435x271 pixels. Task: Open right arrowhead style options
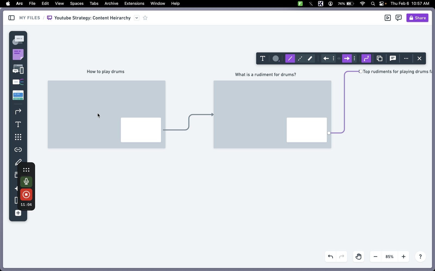coord(354,59)
